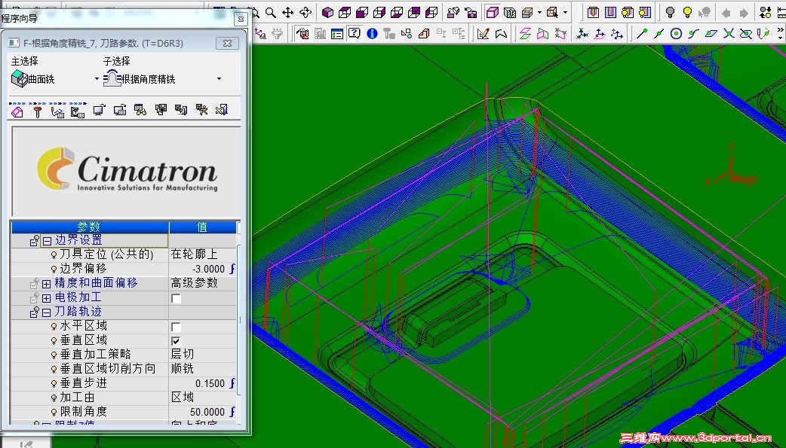Toggle the light bulb beside 限制角度
The image size is (786, 448).
click(54, 413)
